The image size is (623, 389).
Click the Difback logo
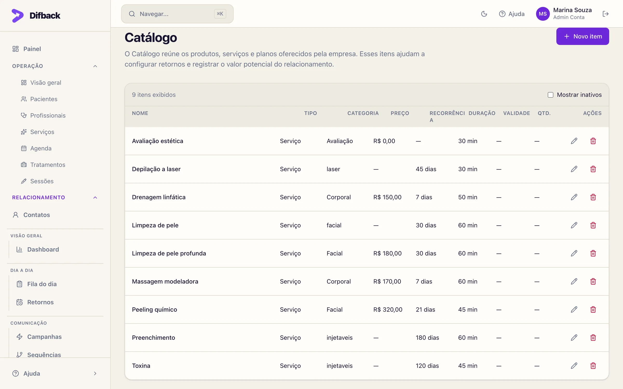[36, 16]
